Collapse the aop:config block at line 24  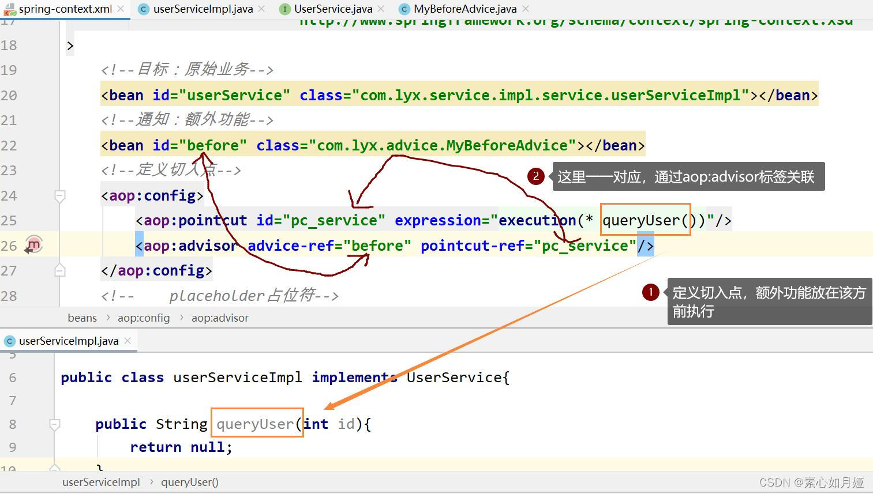[x=59, y=196]
